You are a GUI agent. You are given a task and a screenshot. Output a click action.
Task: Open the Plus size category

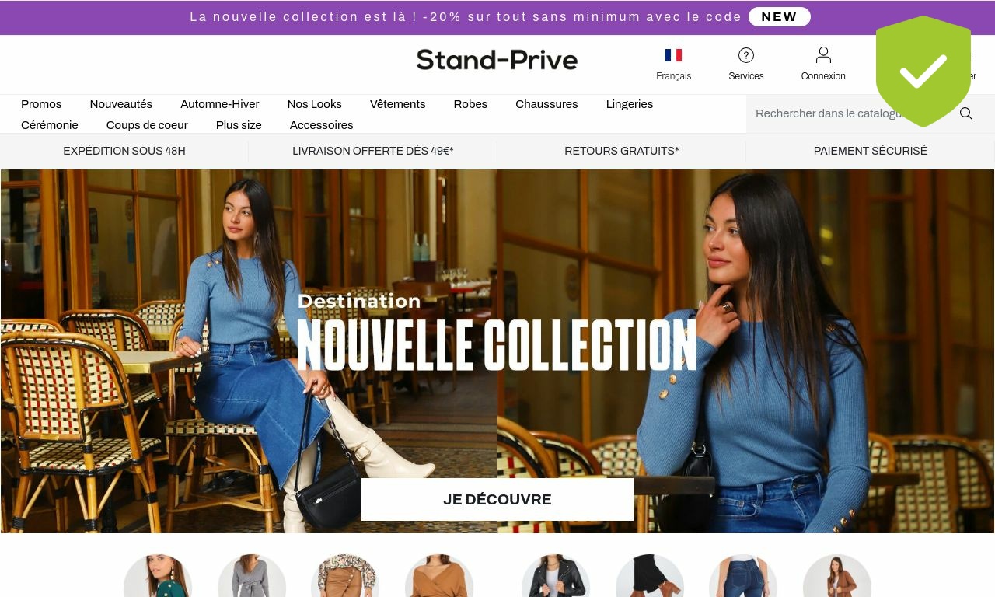239,125
